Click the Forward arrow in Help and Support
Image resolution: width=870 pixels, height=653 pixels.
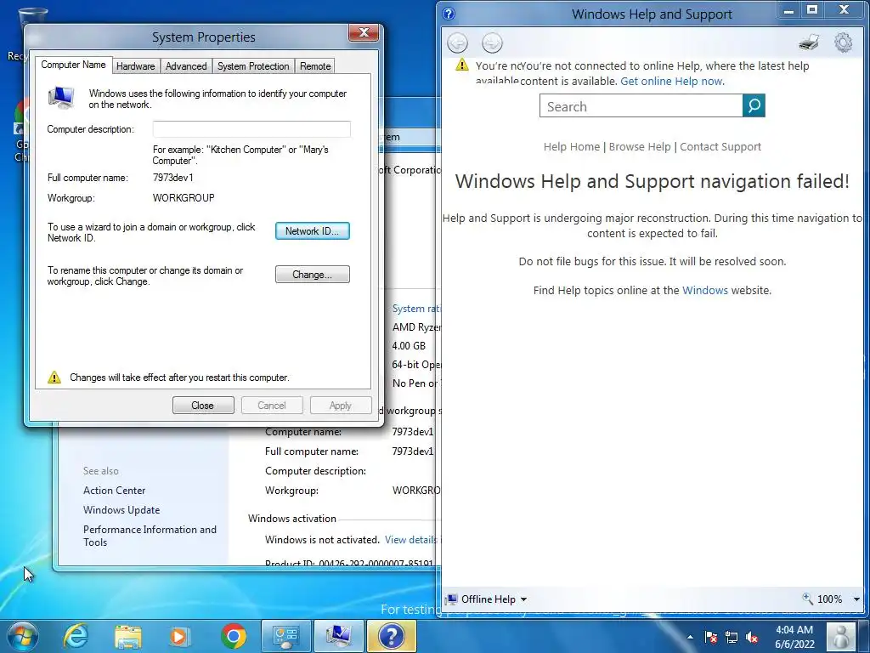click(492, 43)
